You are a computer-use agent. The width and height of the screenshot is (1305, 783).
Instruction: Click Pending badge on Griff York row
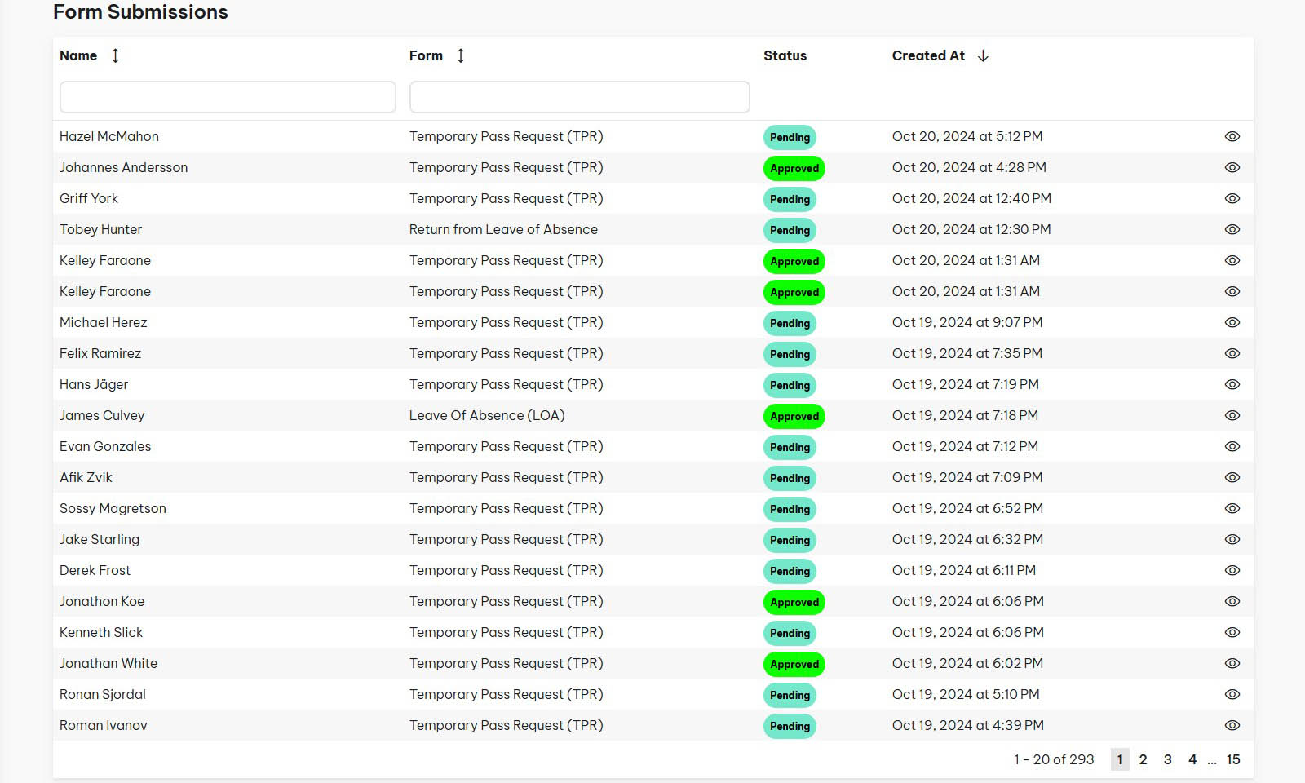click(790, 199)
